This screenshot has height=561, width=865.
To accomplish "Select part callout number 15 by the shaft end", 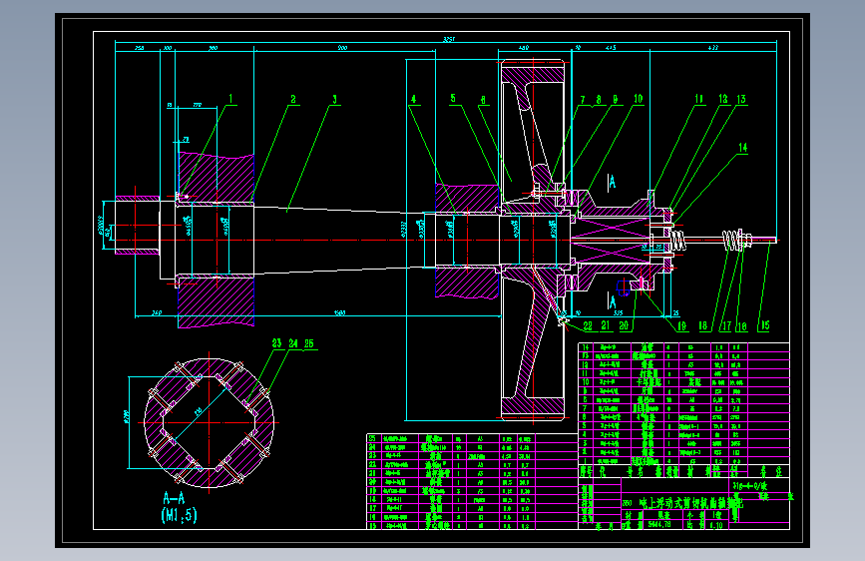I will click(764, 325).
